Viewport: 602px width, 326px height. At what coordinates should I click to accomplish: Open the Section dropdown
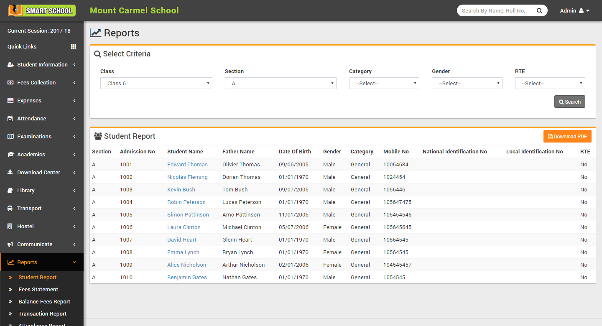[281, 83]
